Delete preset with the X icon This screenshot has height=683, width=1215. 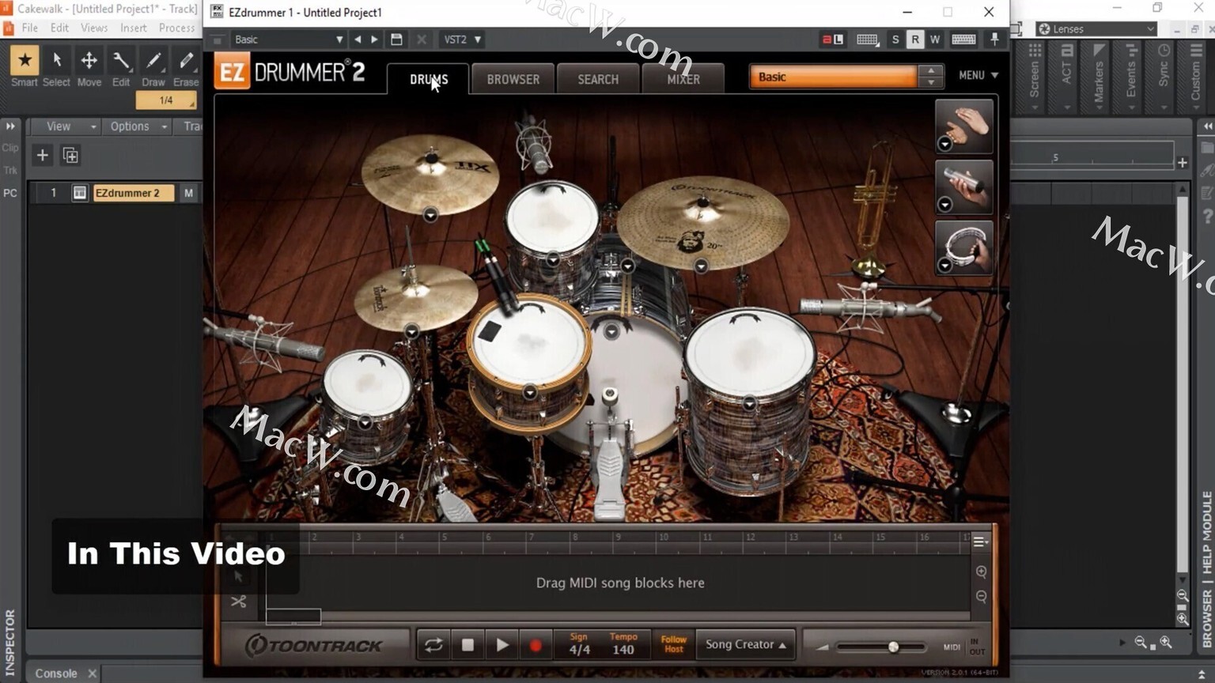(422, 40)
